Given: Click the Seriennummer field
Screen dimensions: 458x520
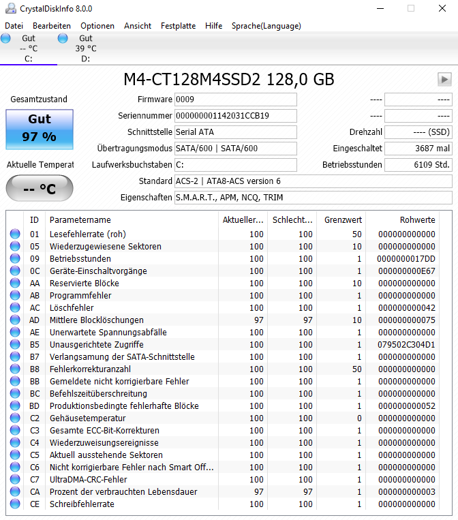Looking at the screenshot, I should tap(236, 116).
